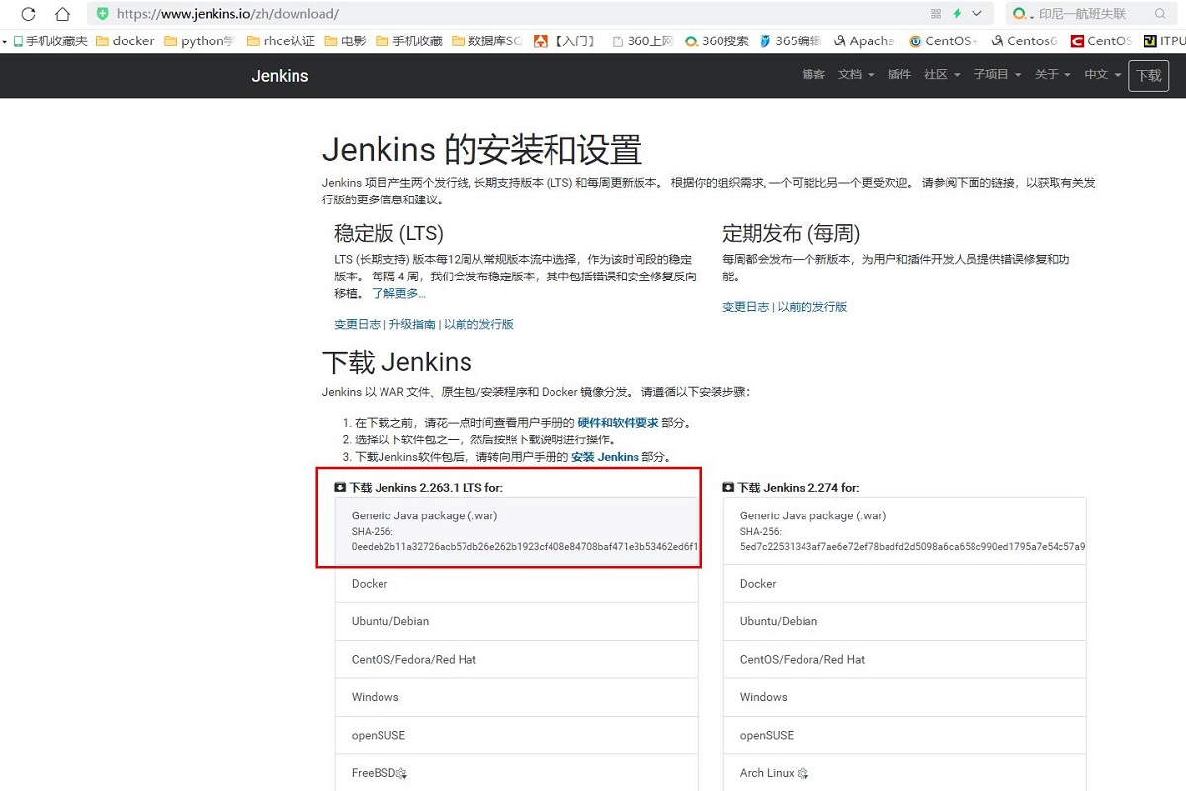1186x791 pixels.
Task: Click the green security shield in address bar
Action: click(x=102, y=14)
